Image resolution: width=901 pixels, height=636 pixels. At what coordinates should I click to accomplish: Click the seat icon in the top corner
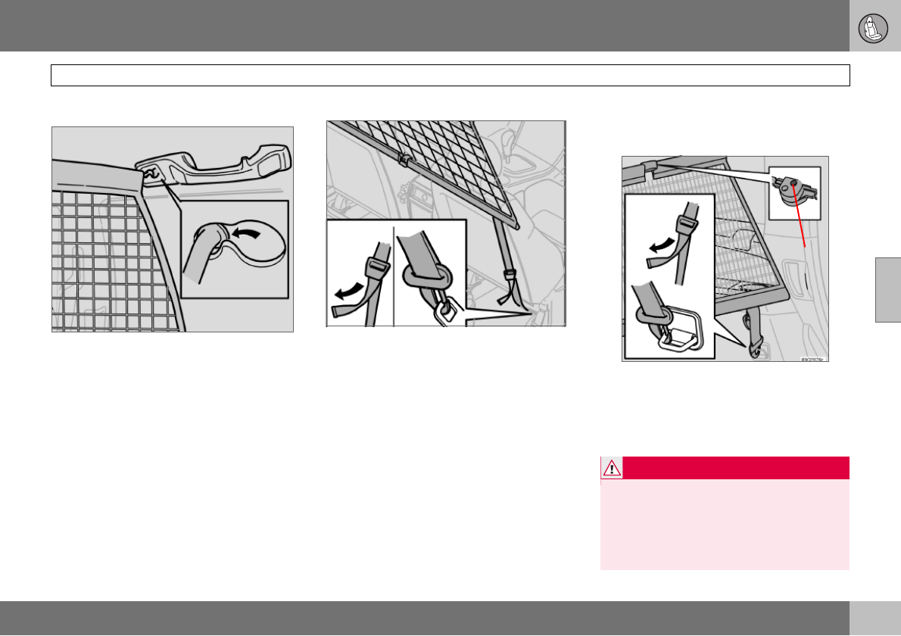pyautogui.click(x=873, y=28)
